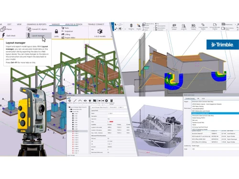
Task: Click the Rendering cylinder icon
Action: [131, 26]
